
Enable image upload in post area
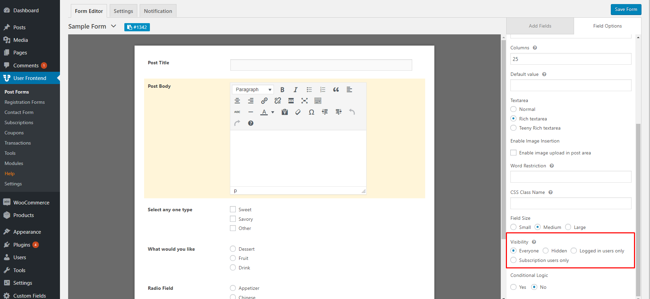click(513, 153)
